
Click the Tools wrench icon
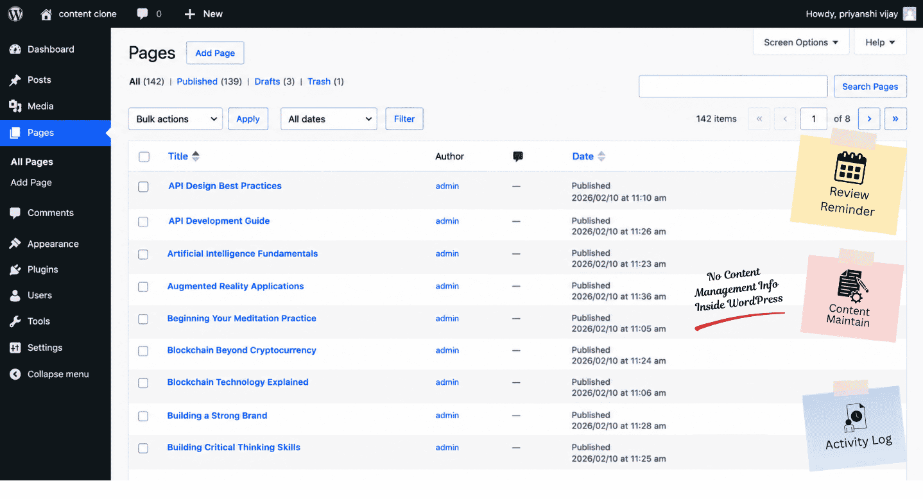point(15,321)
